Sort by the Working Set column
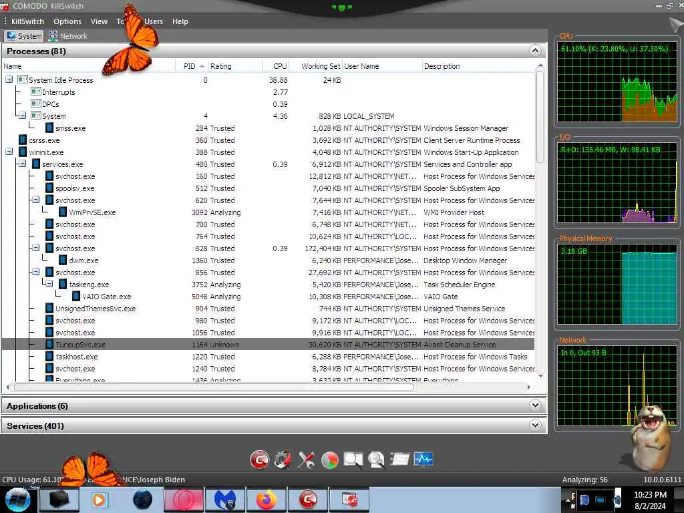The height and width of the screenshot is (513, 684). pyautogui.click(x=315, y=66)
